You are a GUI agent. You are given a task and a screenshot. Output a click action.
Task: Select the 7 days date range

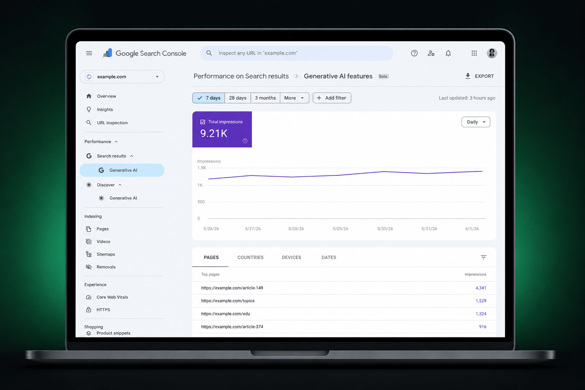pyautogui.click(x=209, y=98)
